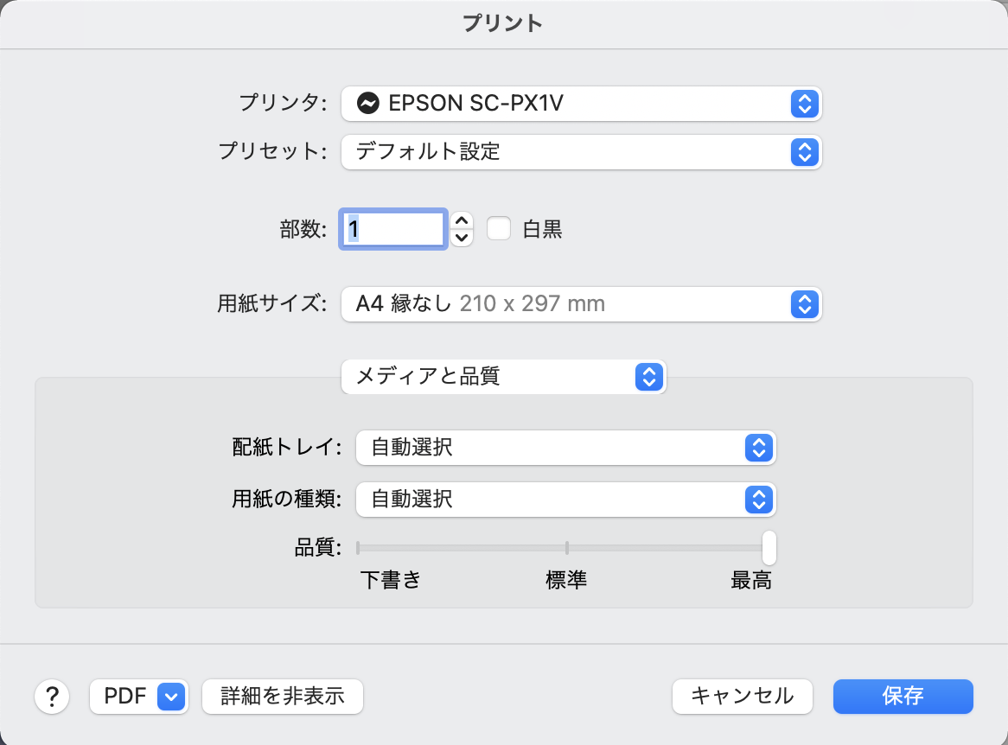Set quality slider to 標準 tick

(566, 547)
